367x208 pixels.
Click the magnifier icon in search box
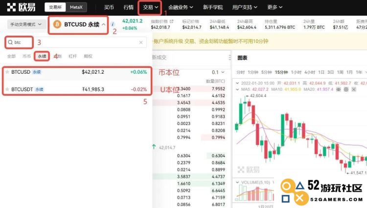[10, 42]
